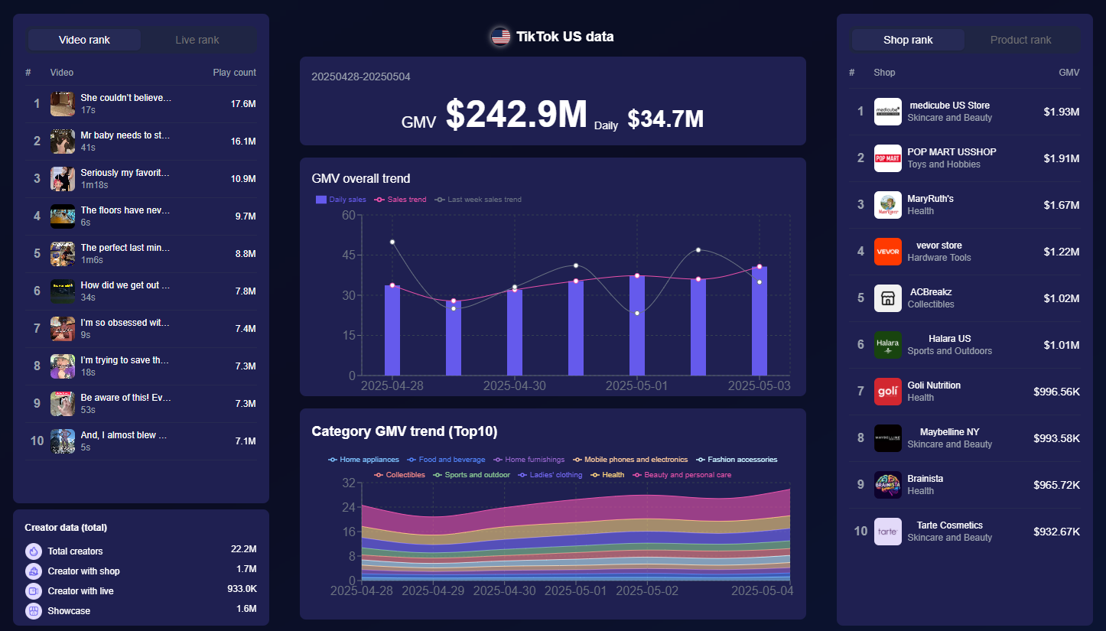This screenshot has height=631, width=1106.
Task: Open thumbnail for 'The floors have nev...' video
Action: click(63, 216)
